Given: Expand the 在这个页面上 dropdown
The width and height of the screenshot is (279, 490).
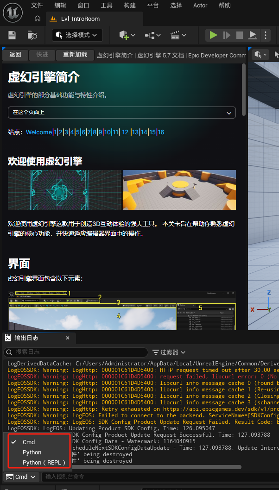Looking at the screenshot, I should (x=122, y=113).
